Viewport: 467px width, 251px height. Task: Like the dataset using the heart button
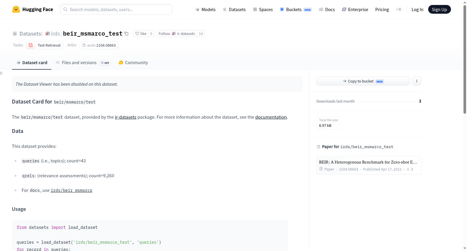coord(141,34)
